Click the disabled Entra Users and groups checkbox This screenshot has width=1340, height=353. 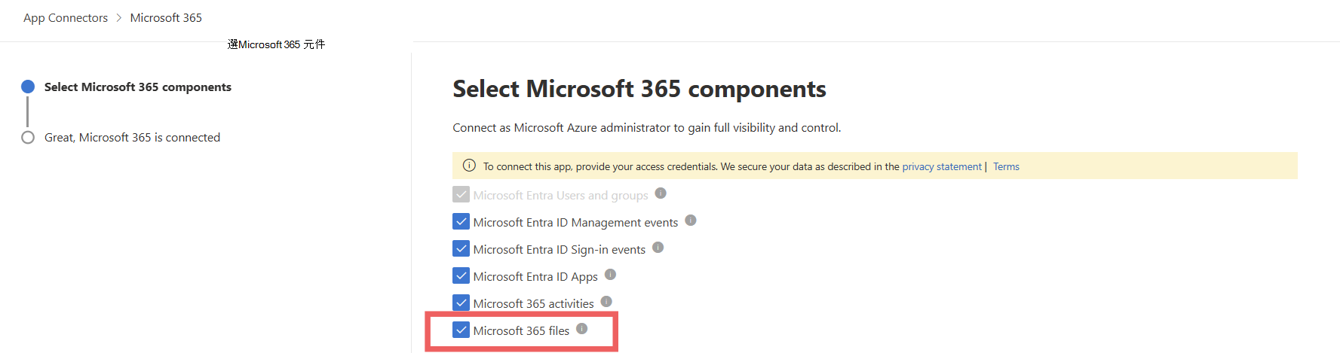(461, 195)
